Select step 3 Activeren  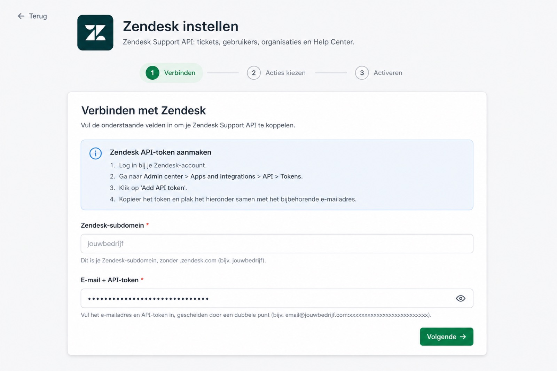(379, 73)
